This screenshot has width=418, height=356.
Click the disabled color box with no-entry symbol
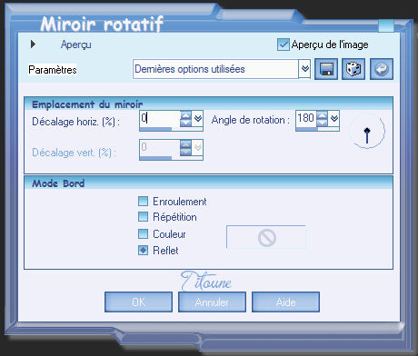coord(266,237)
